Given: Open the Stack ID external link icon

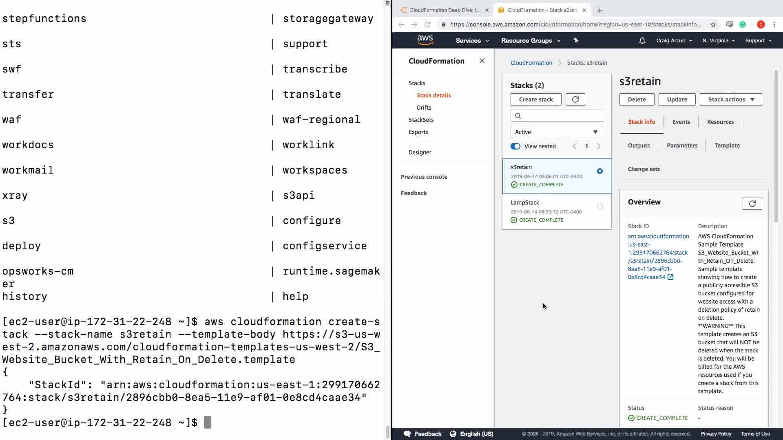Looking at the screenshot, I should 670,277.
